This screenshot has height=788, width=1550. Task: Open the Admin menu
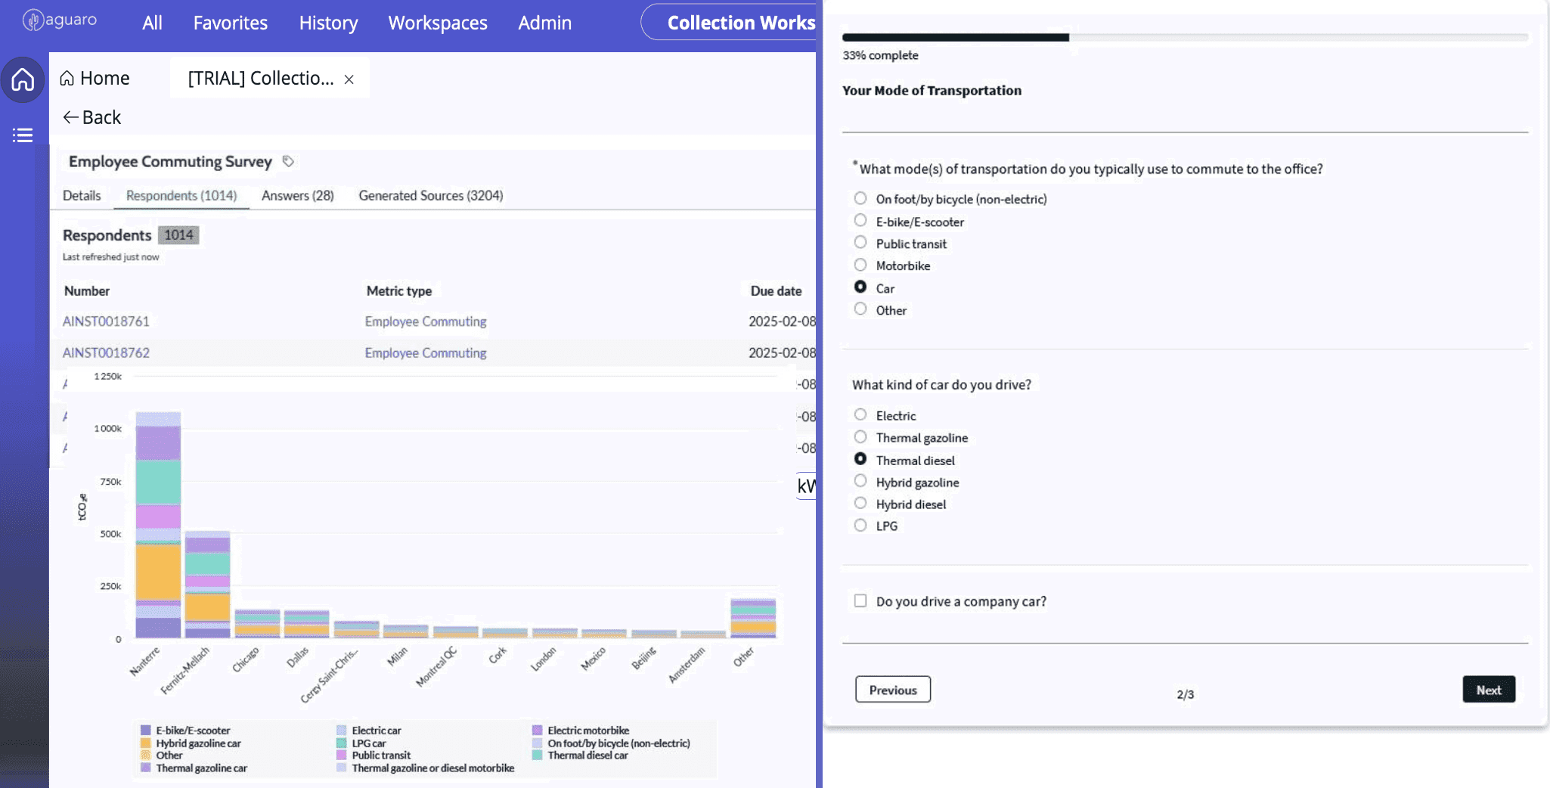[544, 23]
